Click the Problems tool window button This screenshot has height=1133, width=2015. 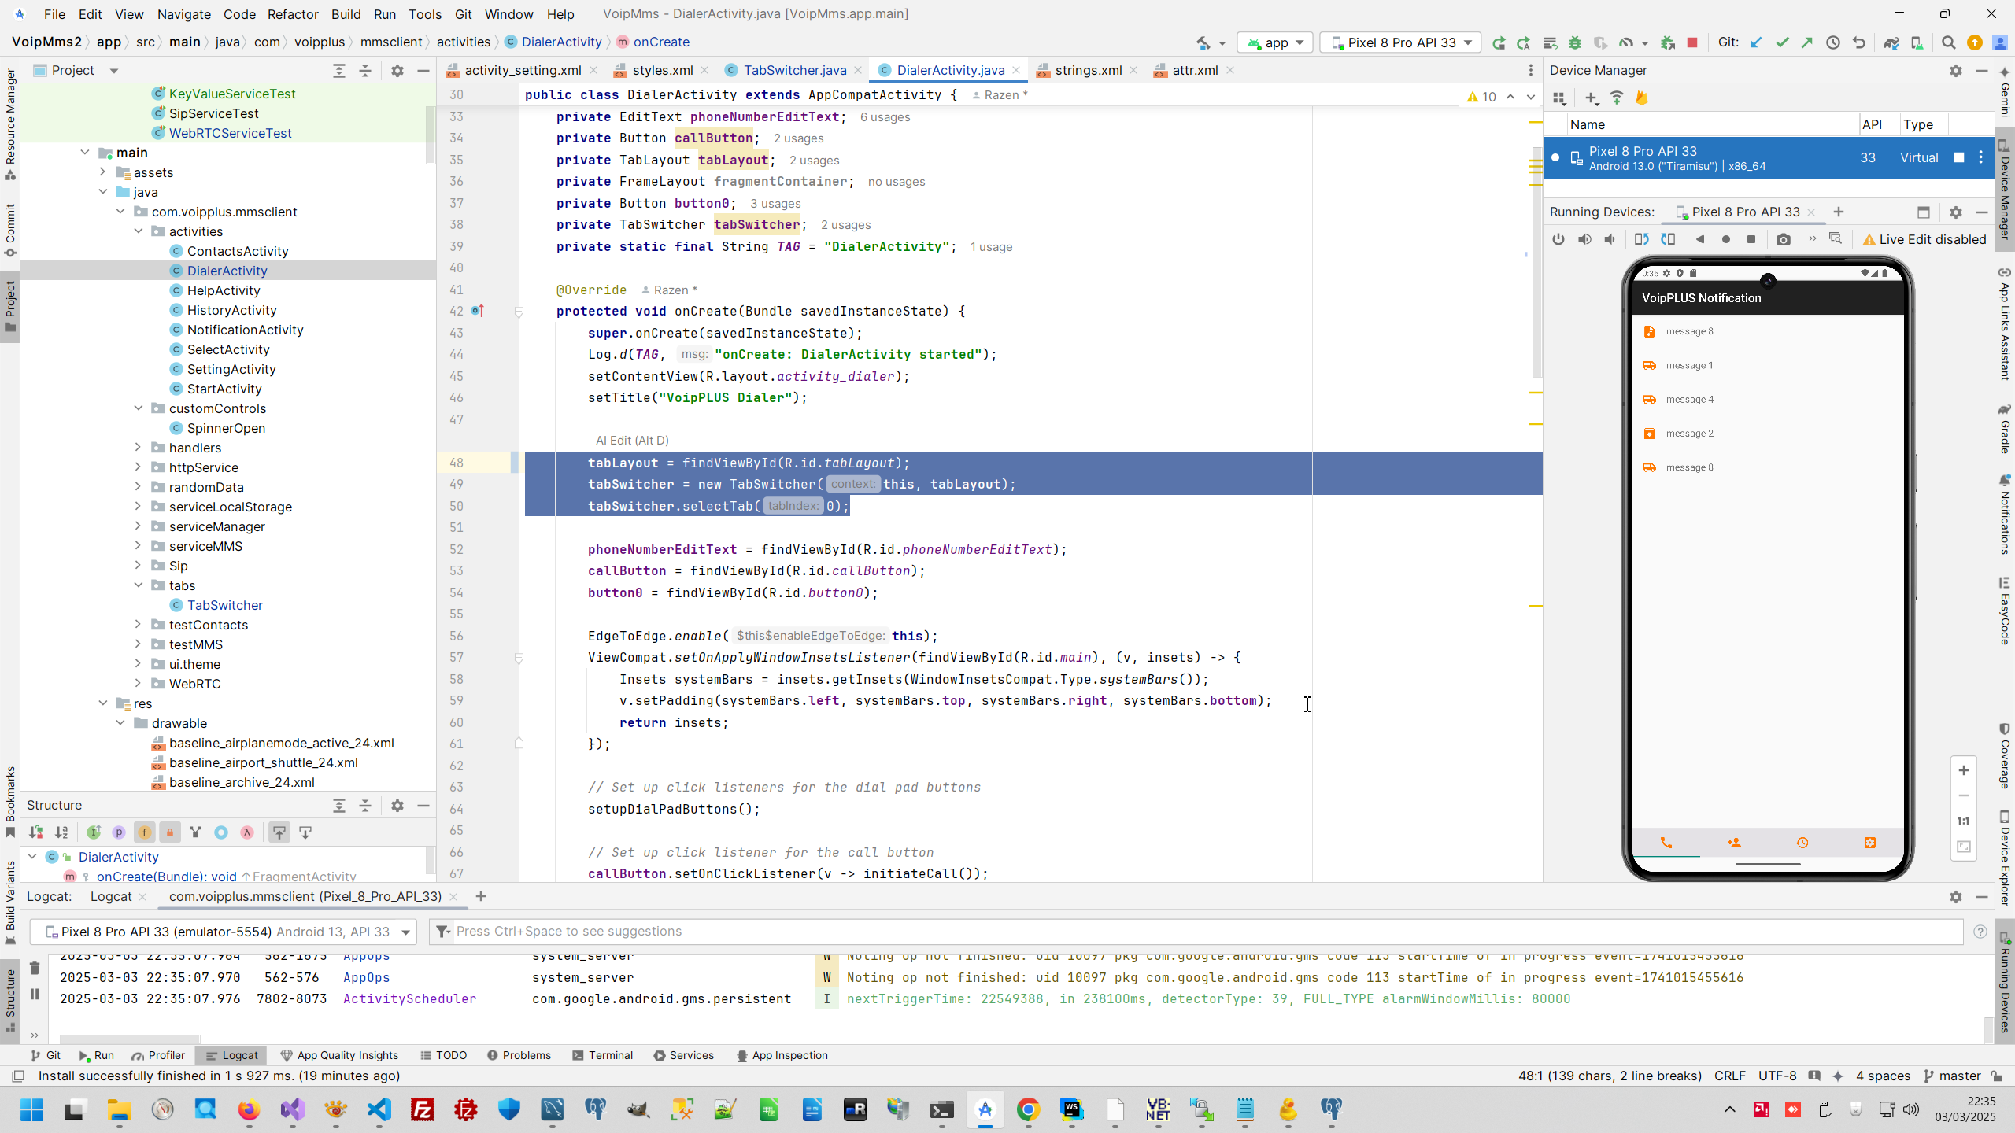pos(519,1055)
